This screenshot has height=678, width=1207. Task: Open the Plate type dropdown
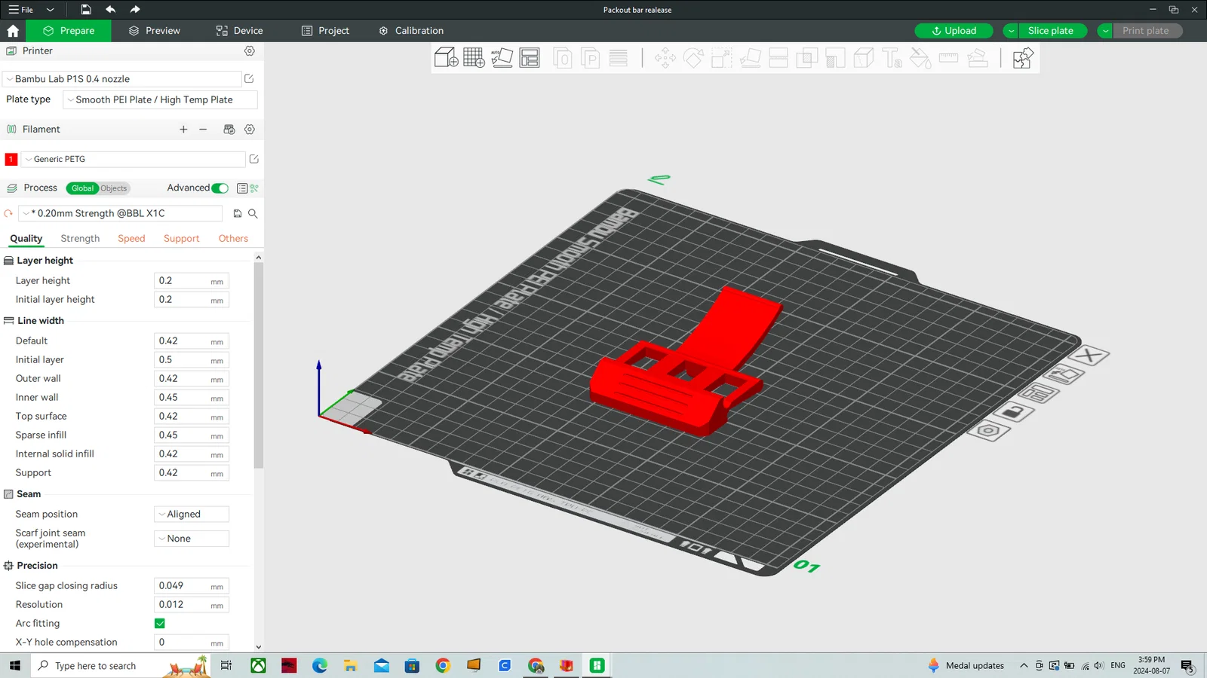(160, 100)
